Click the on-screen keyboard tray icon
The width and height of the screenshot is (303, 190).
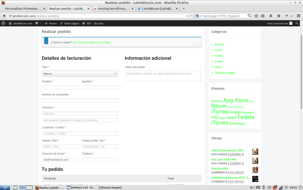coord(269,188)
